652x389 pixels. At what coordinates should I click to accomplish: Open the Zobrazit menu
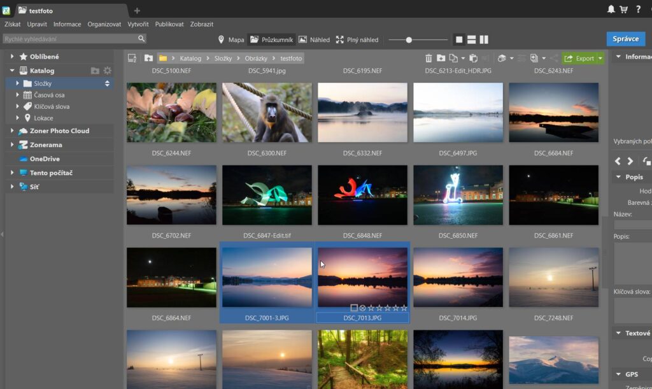tap(202, 24)
